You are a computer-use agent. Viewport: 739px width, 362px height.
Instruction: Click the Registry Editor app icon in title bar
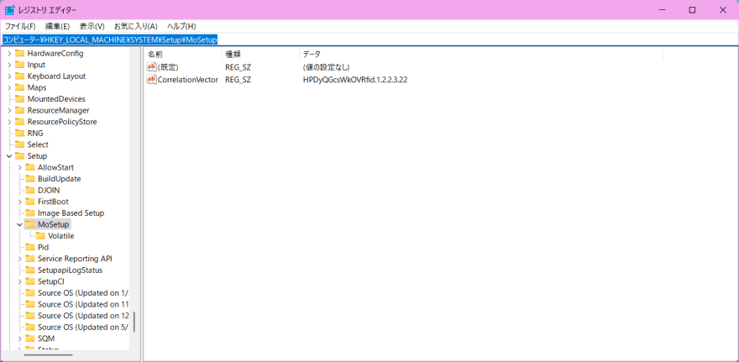coord(9,10)
